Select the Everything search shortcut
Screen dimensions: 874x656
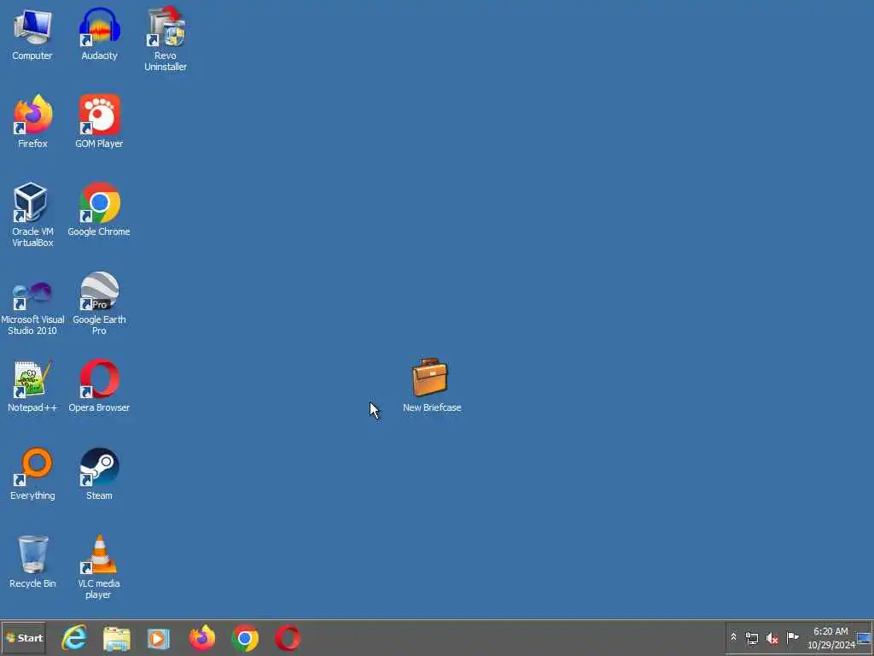(32, 474)
